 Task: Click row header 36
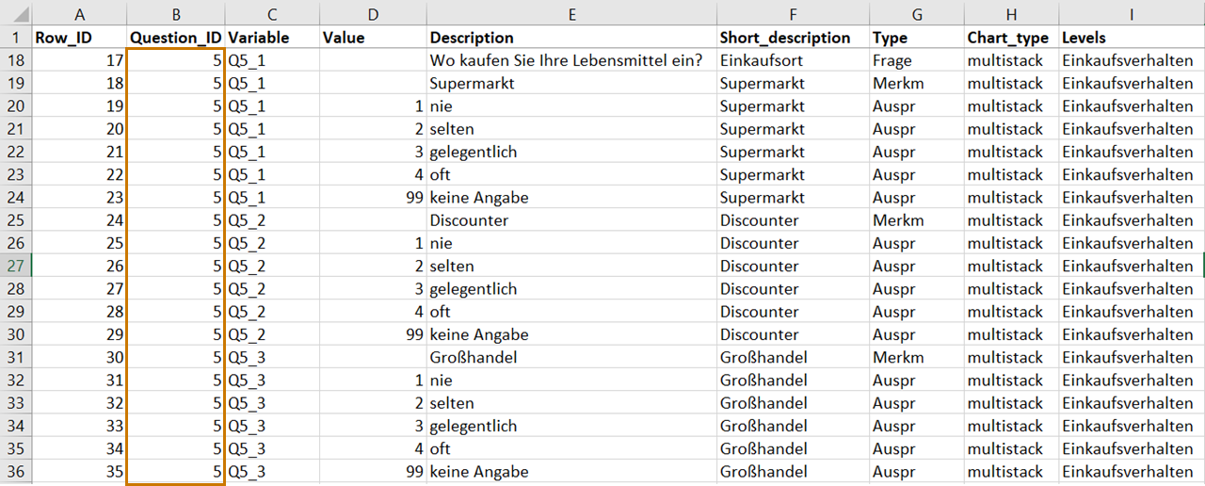click(16, 471)
